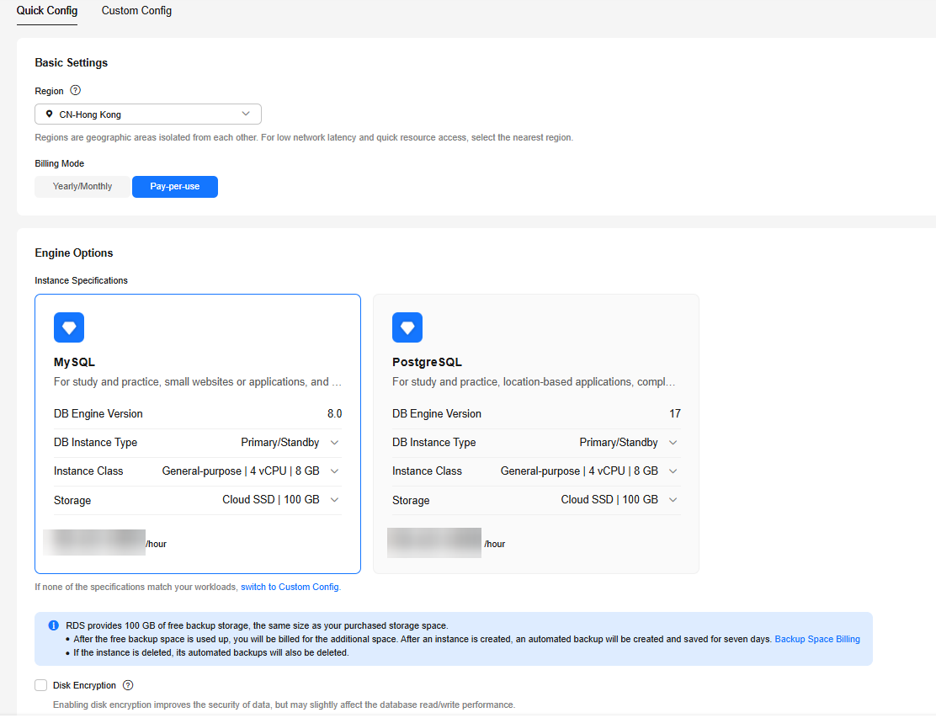Click the Disk Encryption help icon
This screenshot has height=718, width=936.
(x=128, y=685)
